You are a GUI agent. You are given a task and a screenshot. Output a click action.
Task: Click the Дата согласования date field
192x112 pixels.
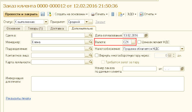[x=133, y=36]
